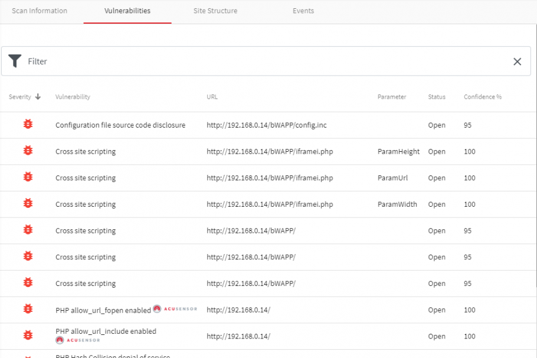Sort by the Status column header
The height and width of the screenshot is (358, 537).
(x=437, y=97)
